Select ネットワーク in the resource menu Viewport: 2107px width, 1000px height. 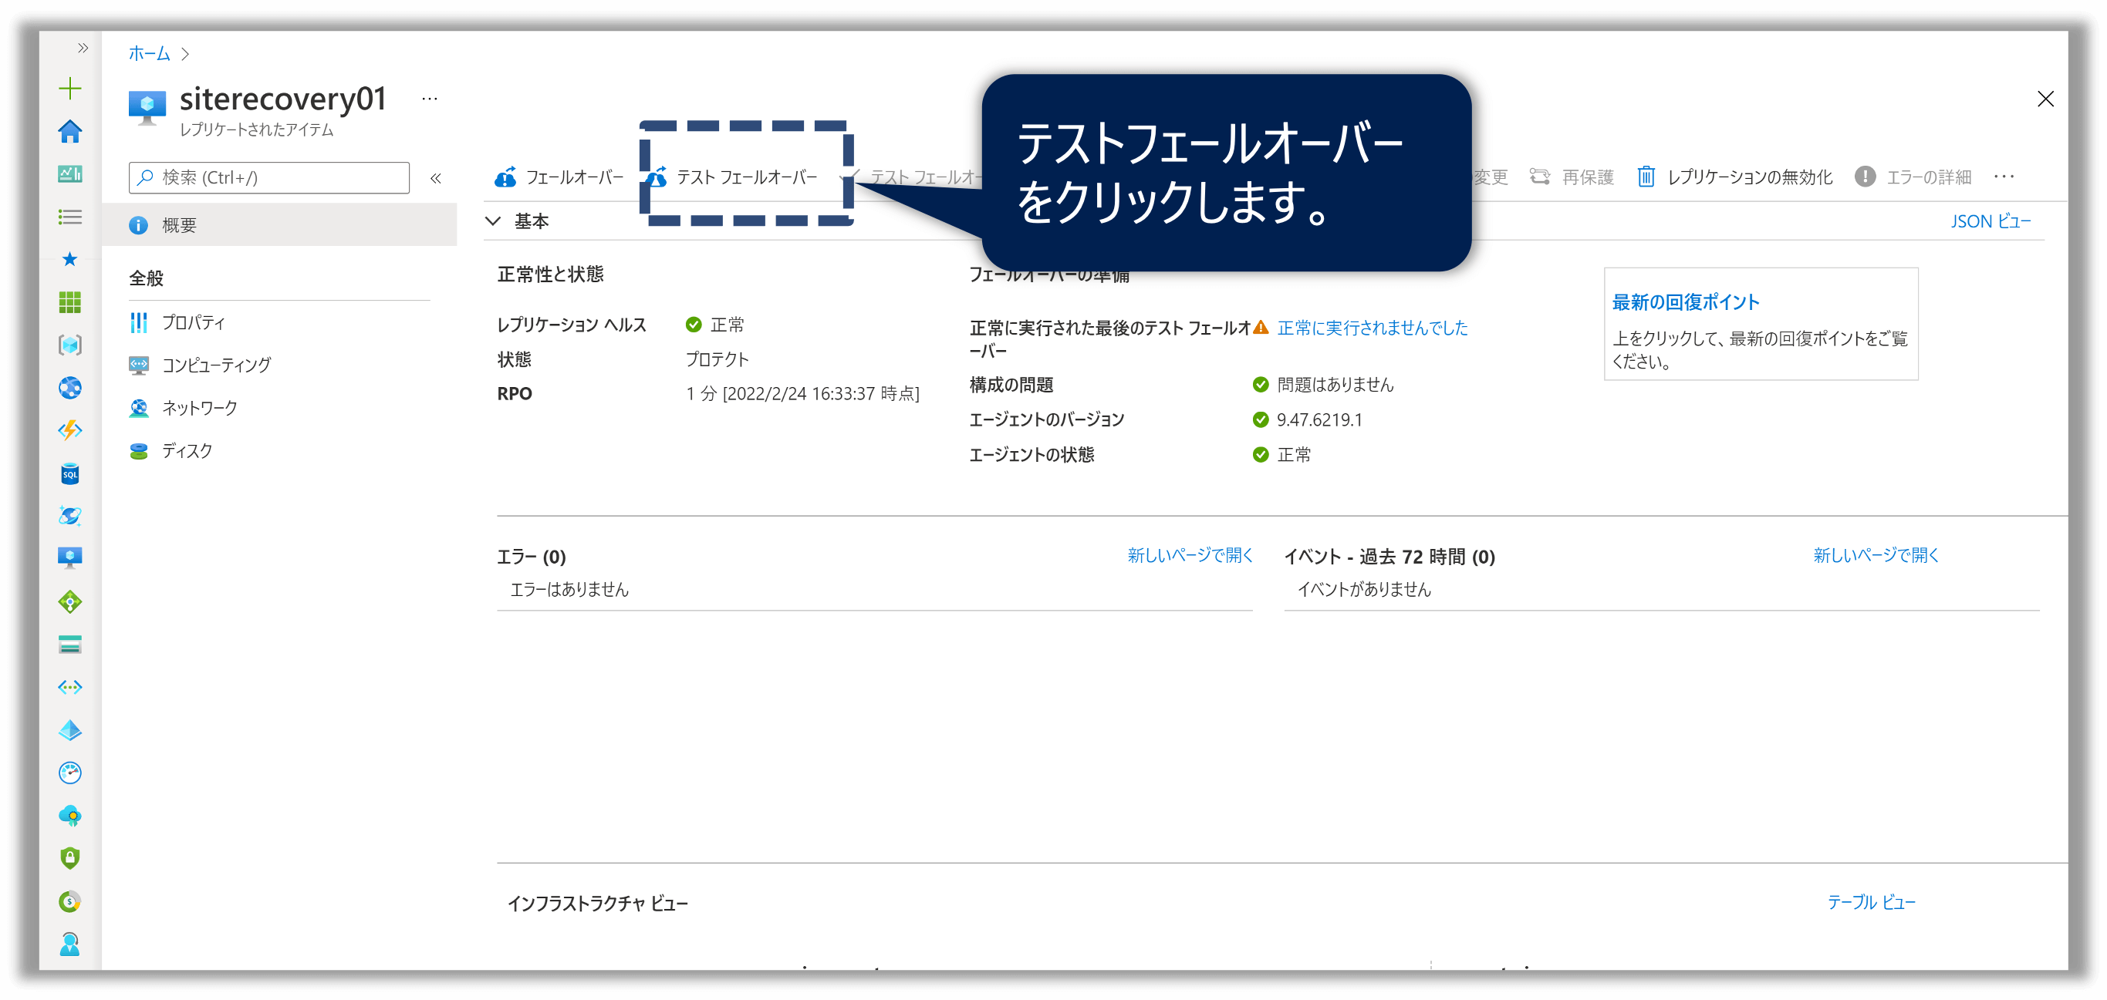point(200,408)
